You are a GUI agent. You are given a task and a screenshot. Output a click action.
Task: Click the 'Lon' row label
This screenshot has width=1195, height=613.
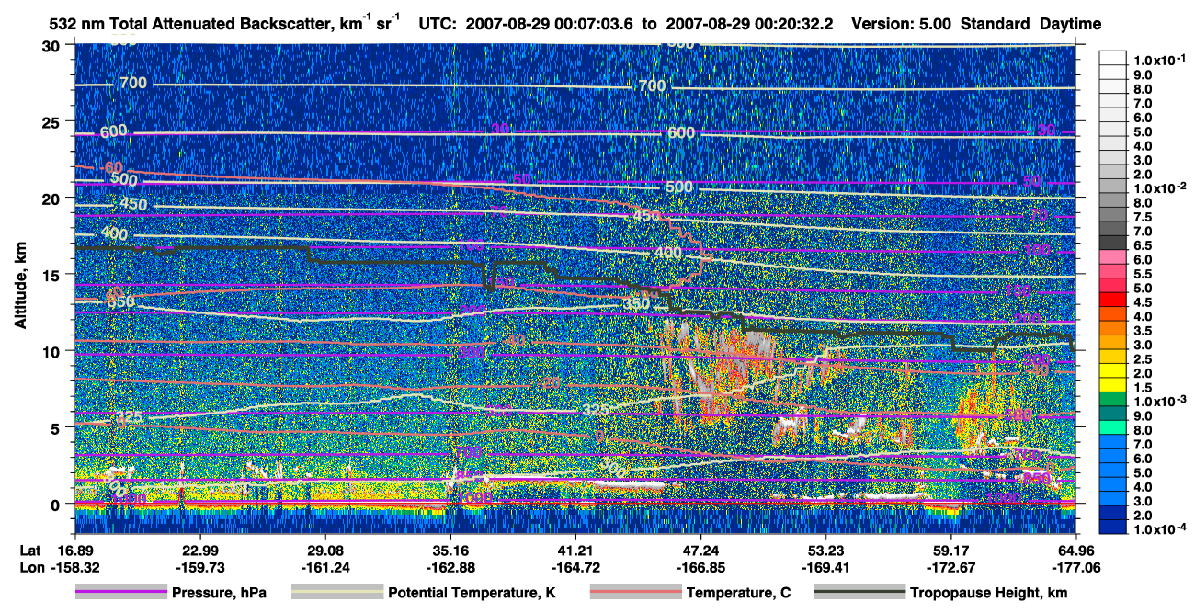(x=30, y=567)
